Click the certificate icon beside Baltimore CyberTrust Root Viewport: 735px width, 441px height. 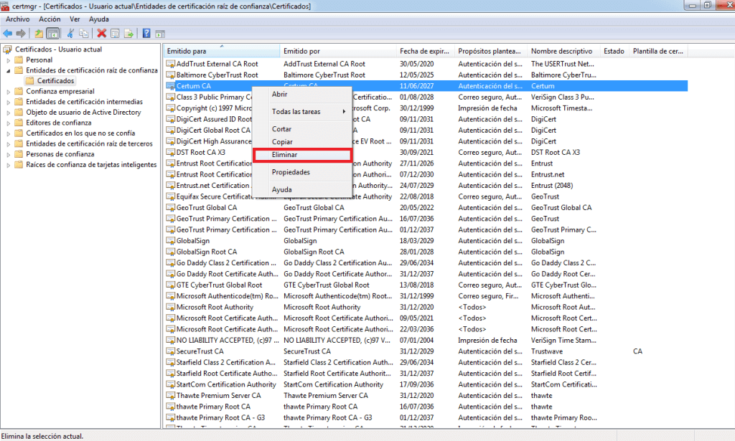171,75
